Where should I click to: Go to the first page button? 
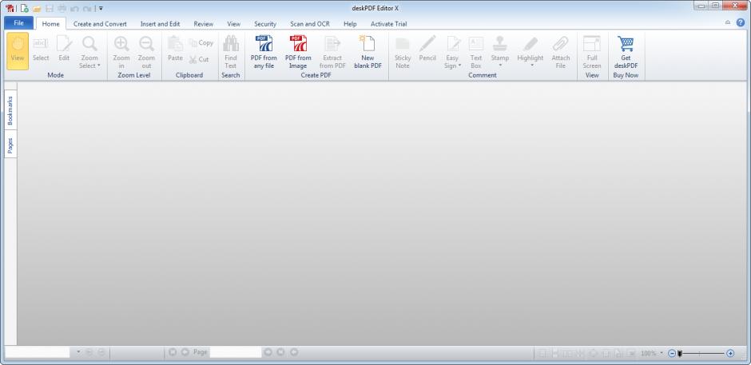(x=173, y=352)
